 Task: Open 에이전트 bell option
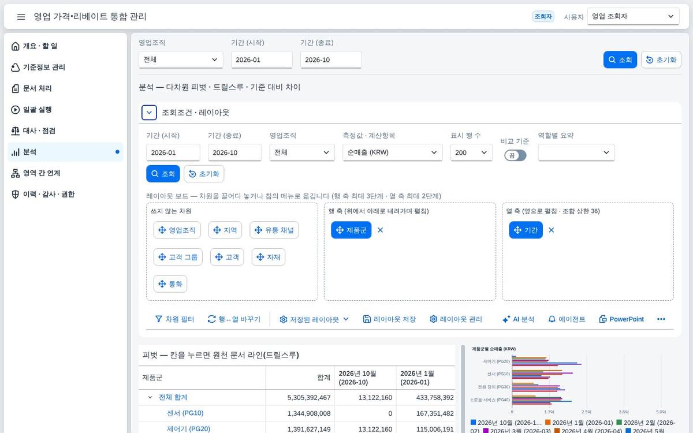click(567, 319)
